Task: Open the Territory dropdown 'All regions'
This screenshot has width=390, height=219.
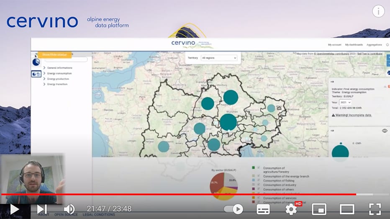Action: click(219, 58)
